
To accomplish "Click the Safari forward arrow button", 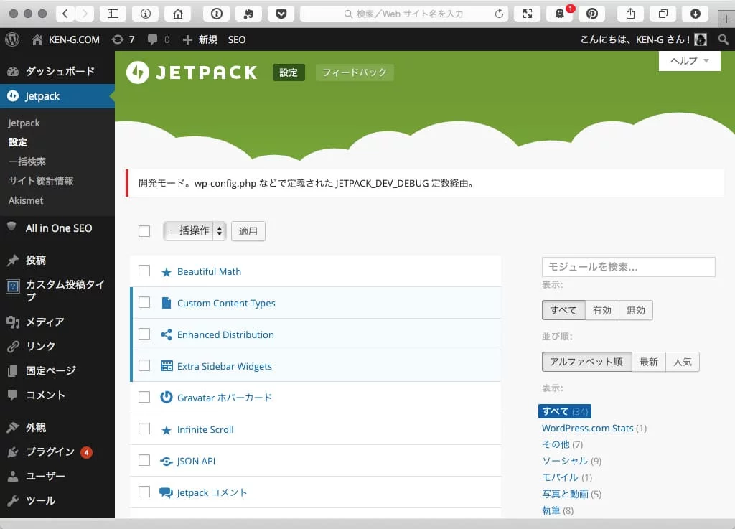I will (85, 14).
